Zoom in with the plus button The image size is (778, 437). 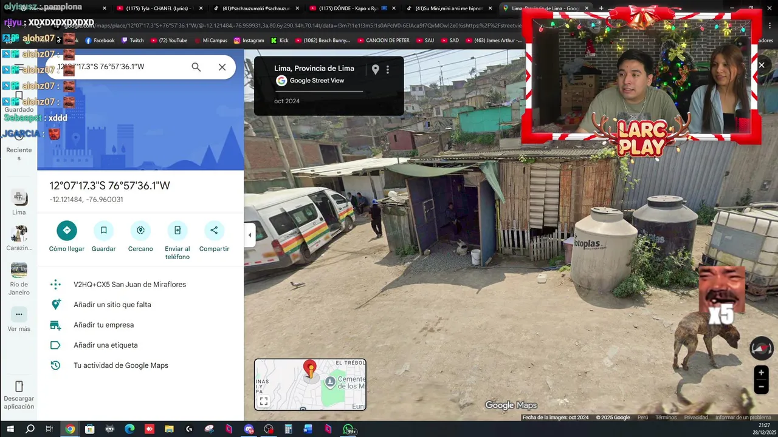(x=761, y=373)
